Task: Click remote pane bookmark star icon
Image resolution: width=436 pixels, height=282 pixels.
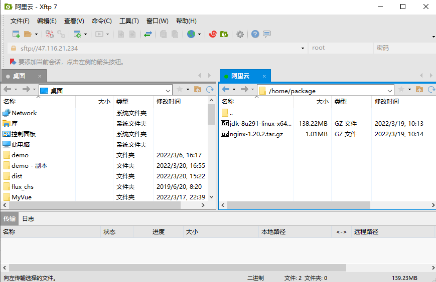Action: tap(401, 89)
